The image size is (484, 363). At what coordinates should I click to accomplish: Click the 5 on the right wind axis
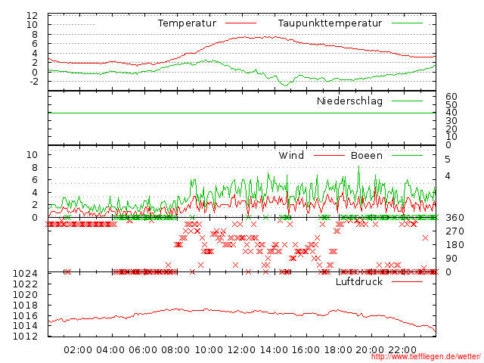pyautogui.click(x=448, y=160)
